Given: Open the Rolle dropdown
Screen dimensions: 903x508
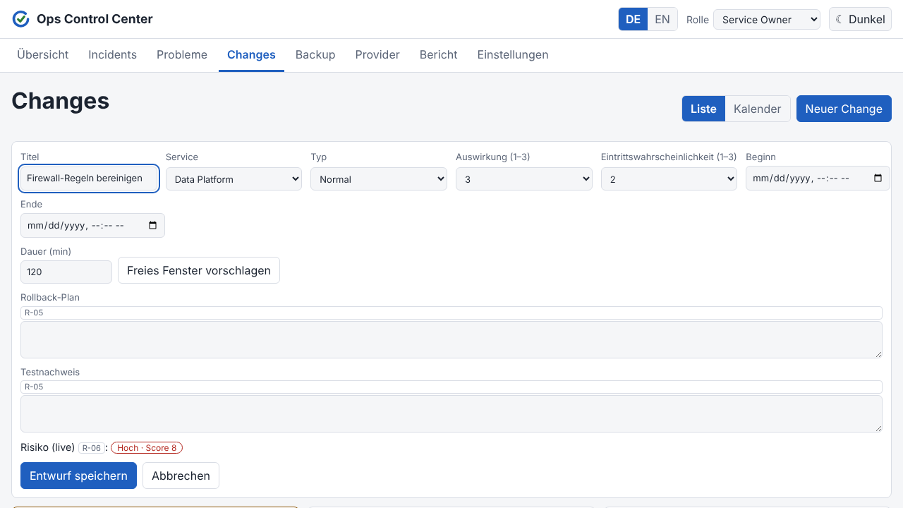Looking at the screenshot, I should point(767,19).
